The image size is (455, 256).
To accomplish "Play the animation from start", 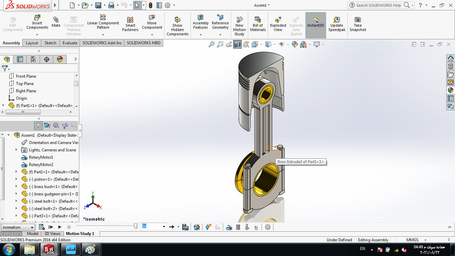I will tap(51, 227).
